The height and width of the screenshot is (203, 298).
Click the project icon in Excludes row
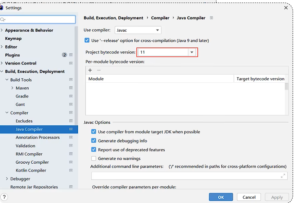click(71, 121)
